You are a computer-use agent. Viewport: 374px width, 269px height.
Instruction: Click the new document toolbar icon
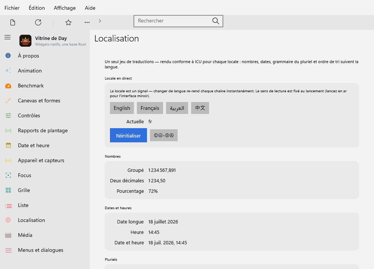pos(13,22)
